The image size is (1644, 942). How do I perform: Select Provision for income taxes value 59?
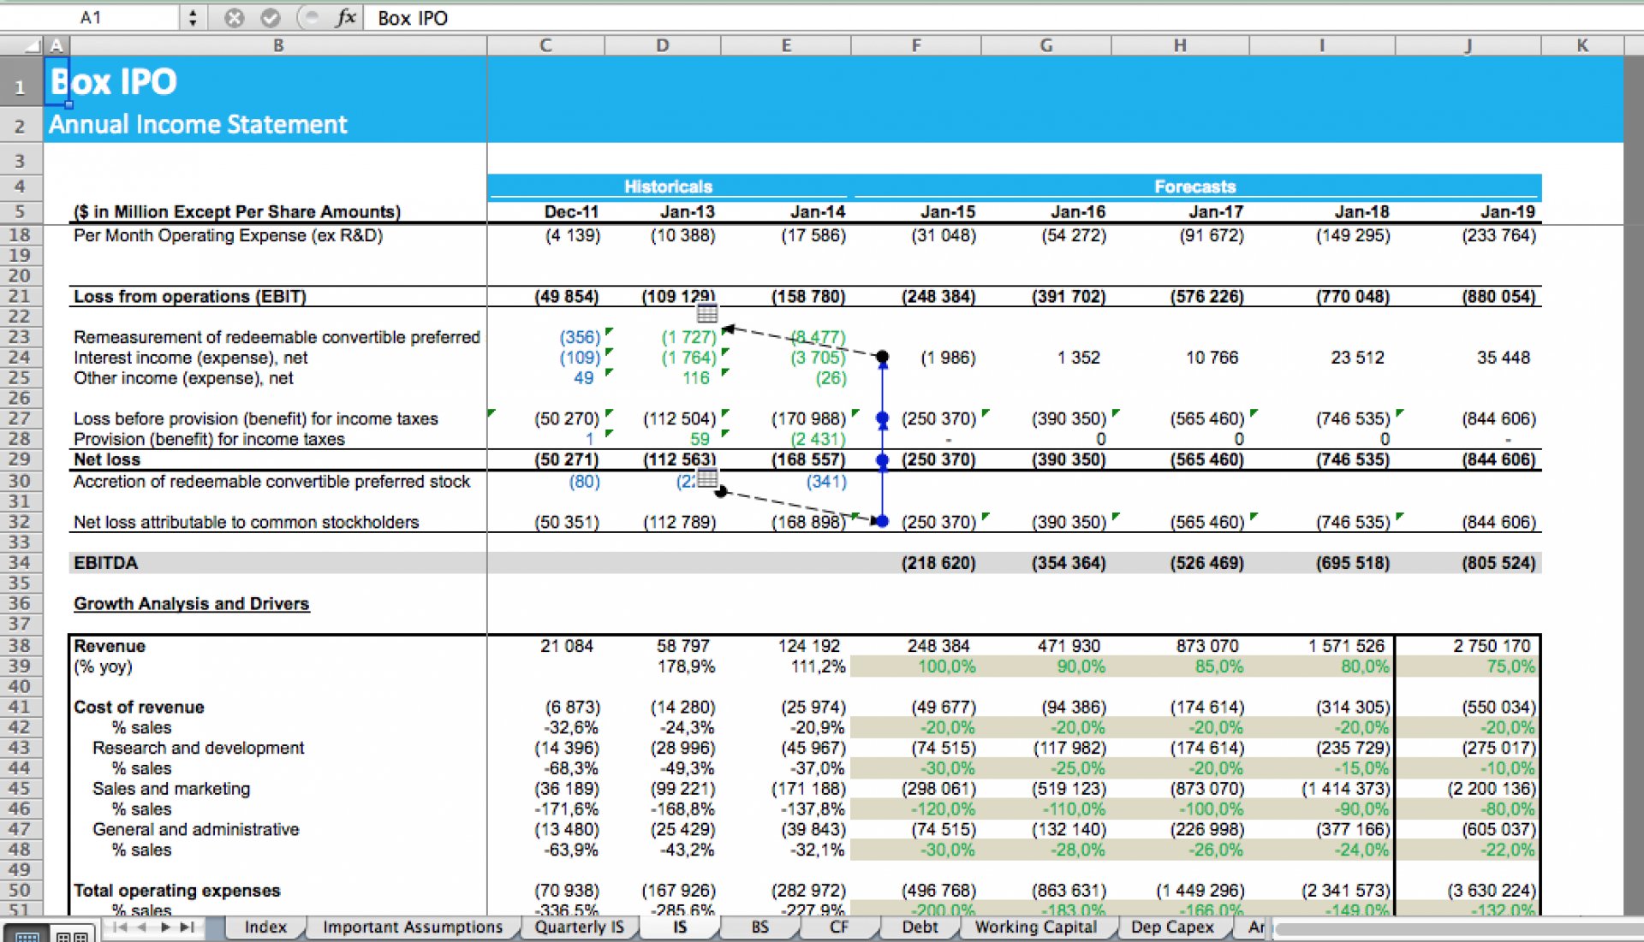pos(700,439)
